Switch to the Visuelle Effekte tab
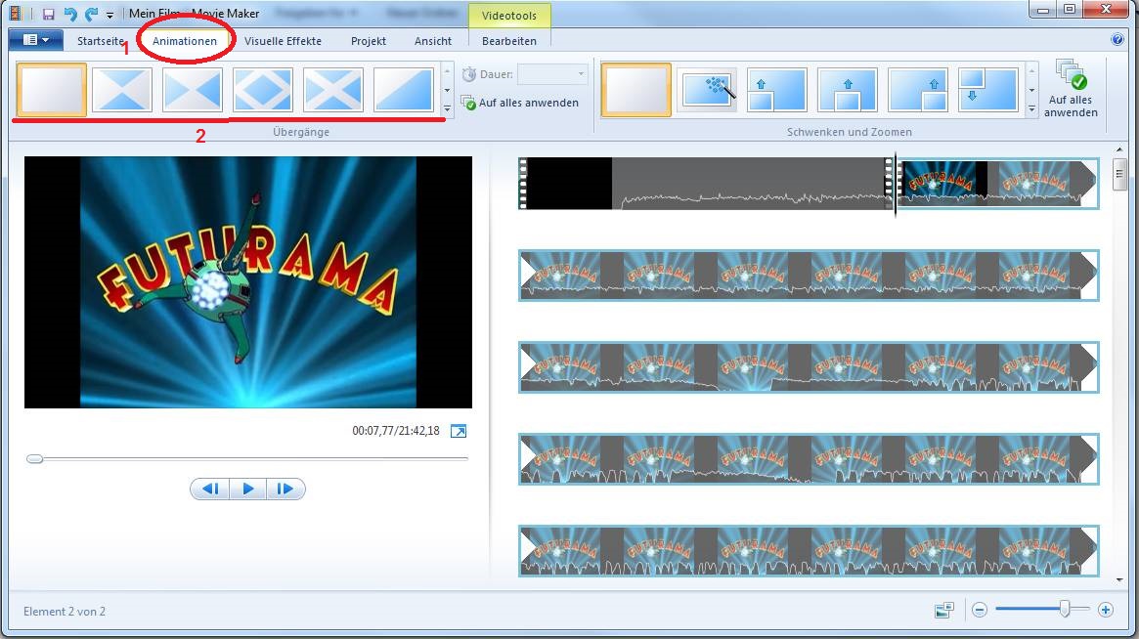The height and width of the screenshot is (639, 1139). coord(283,41)
